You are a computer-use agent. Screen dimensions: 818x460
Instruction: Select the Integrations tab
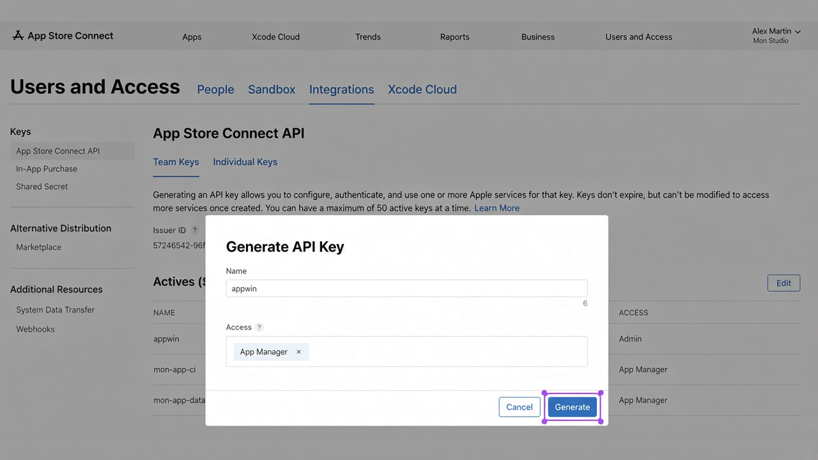tap(341, 89)
